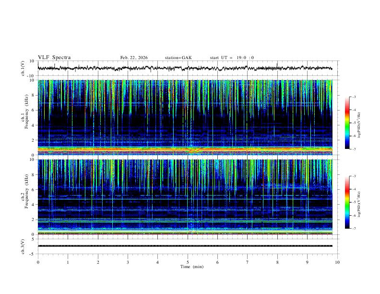Click time axis tick label "10"

click(x=337, y=262)
